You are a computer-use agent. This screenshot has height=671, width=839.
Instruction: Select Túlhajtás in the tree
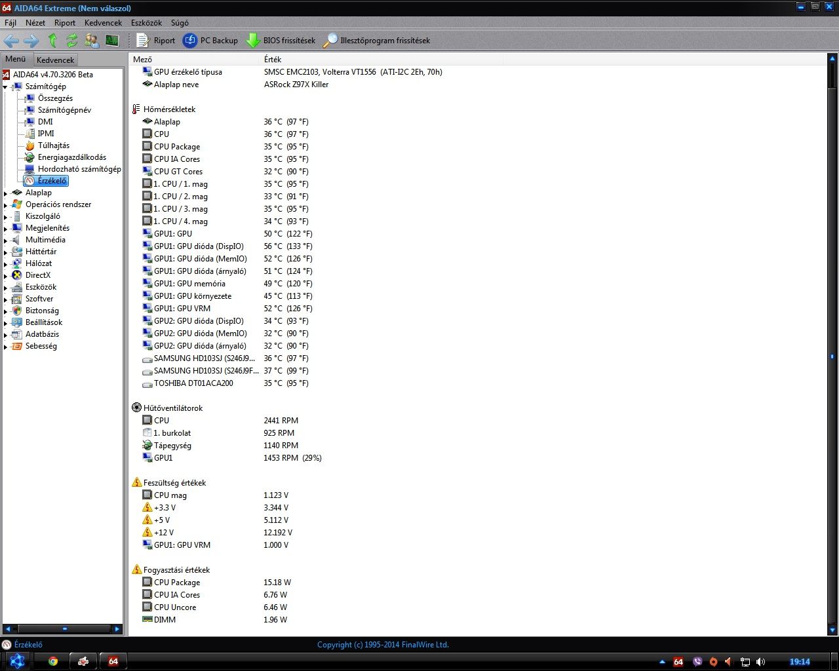tap(53, 145)
